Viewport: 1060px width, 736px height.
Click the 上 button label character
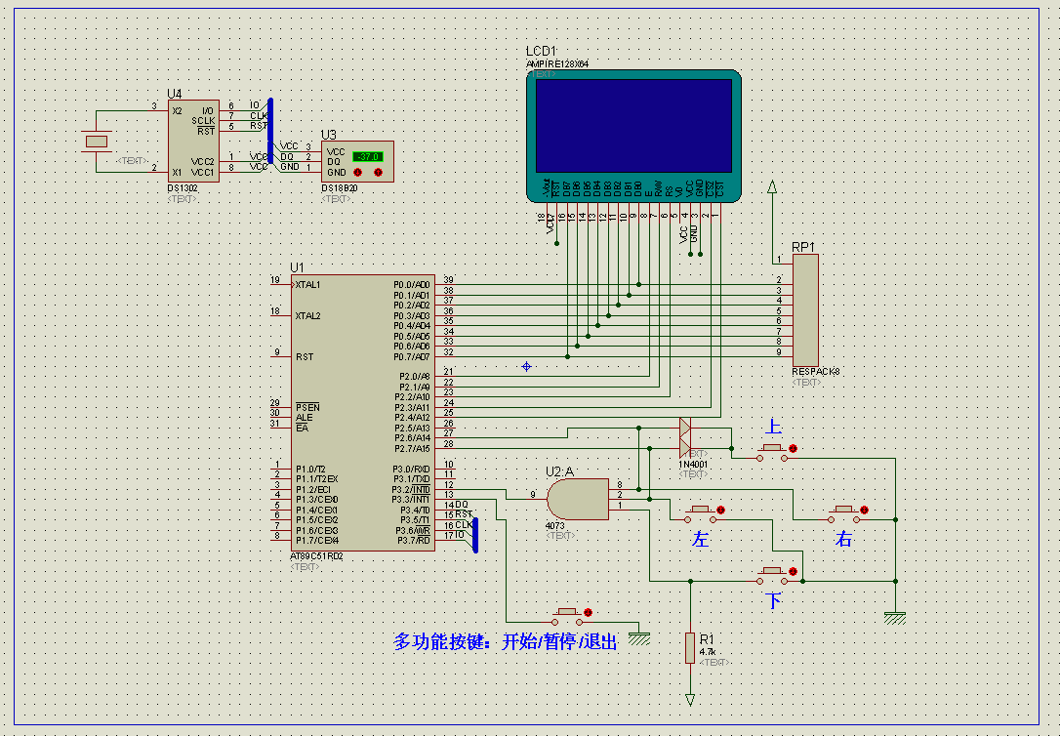[x=773, y=428]
